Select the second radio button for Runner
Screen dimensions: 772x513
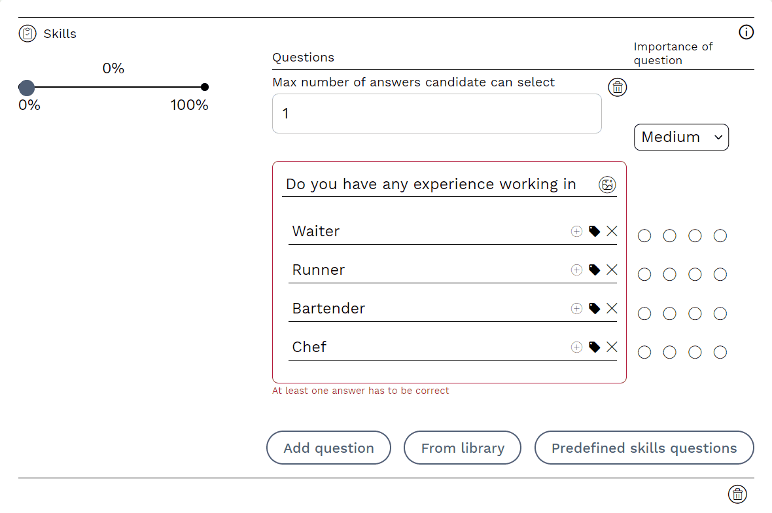coord(669,275)
